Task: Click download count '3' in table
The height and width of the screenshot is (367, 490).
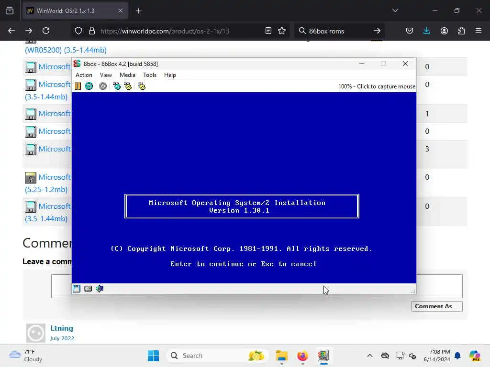Action: 427,149
